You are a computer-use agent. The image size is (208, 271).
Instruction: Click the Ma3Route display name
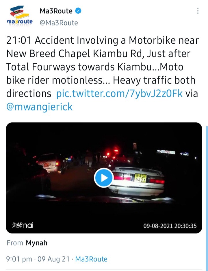click(x=56, y=11)
